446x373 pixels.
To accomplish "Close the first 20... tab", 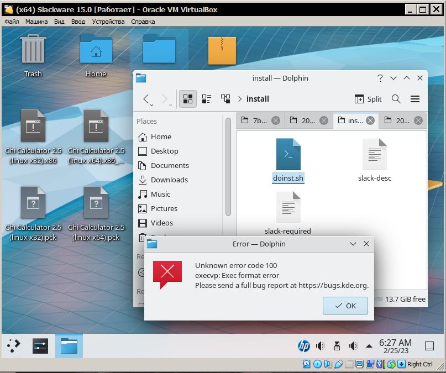I will (x=324, y=120).
